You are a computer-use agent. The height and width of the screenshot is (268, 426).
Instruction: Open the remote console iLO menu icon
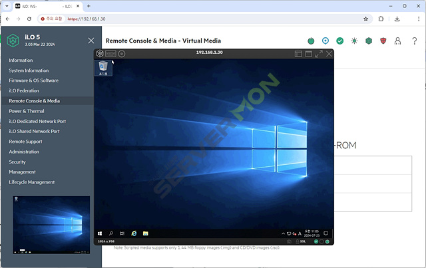100,53
